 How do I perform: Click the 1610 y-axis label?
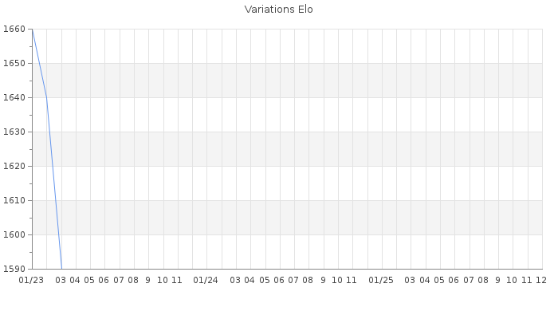(x=14, y=201)
